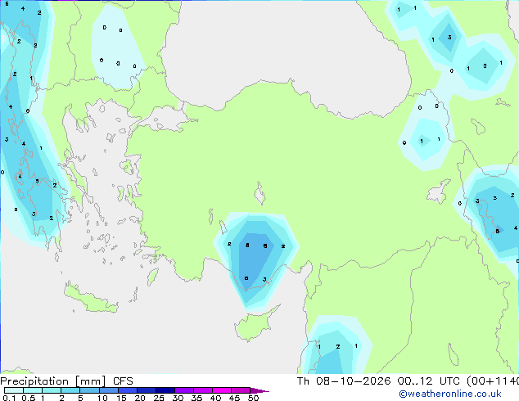
Task: Click the 10–15 mm legend color swatch
Action: point(108,390)
